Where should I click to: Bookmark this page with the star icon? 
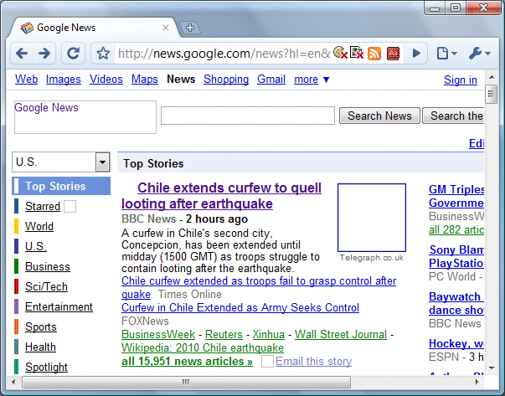(103, 53)
